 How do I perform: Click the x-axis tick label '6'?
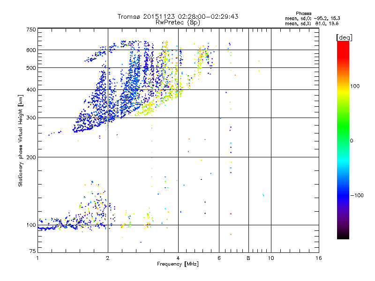219,258
